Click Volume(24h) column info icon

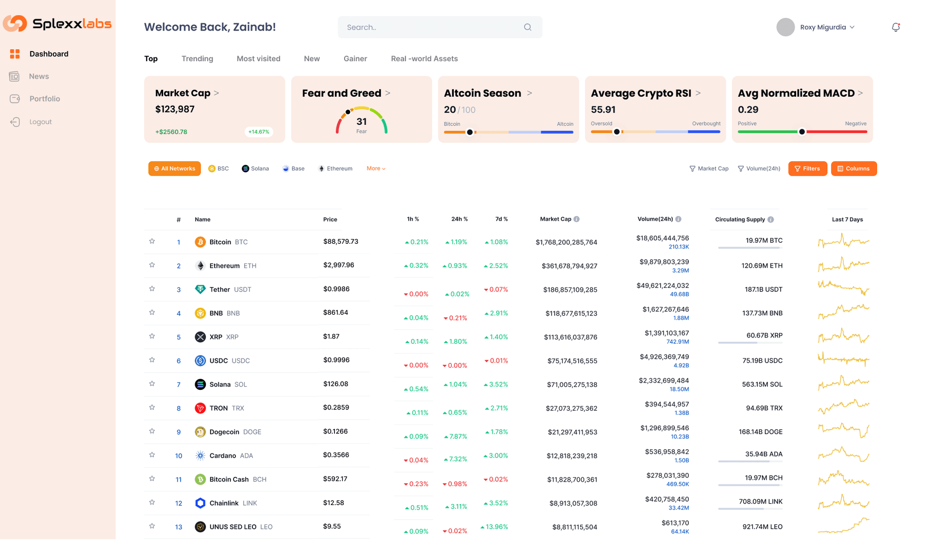tap(678, 219)
